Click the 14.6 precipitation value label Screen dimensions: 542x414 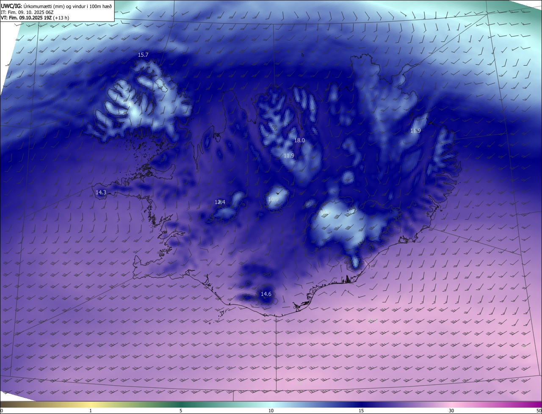tap(266, 294)
